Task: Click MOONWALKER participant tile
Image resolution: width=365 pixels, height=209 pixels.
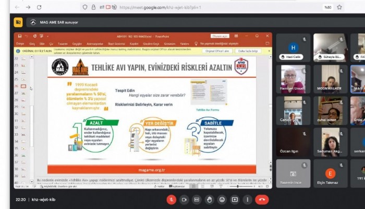Action: point(331,79)
